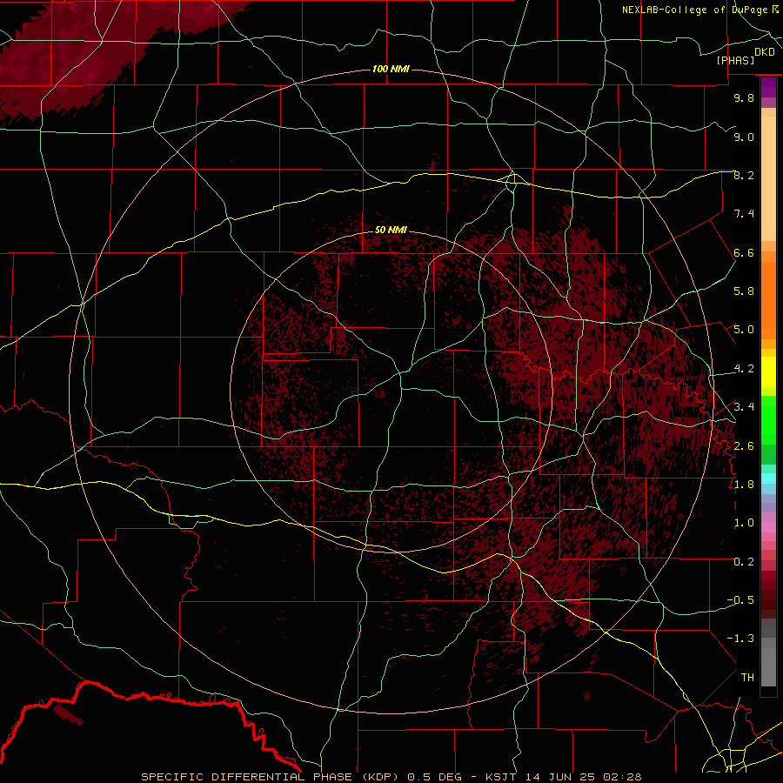Click the 4.2 scale value

tap(744, 369)
